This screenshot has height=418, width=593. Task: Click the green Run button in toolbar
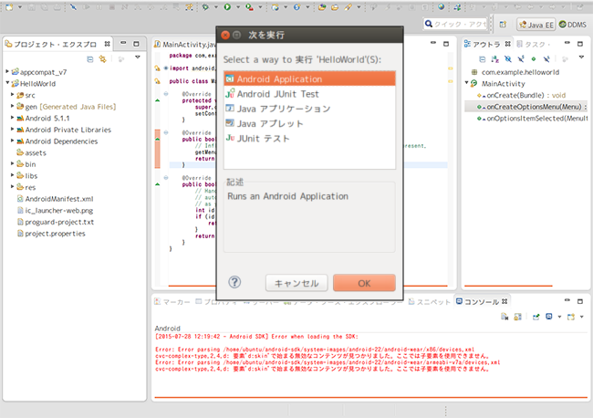coord(227,6)
